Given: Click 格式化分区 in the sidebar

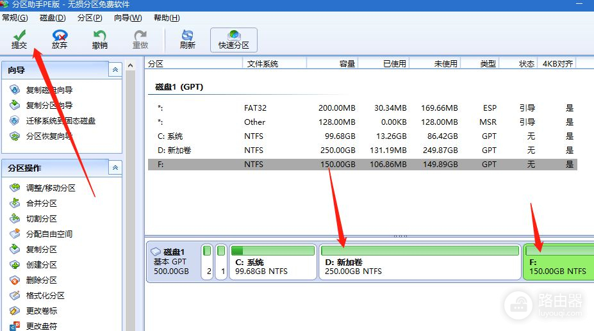Looking at the screenshot, I should point(45,296).
